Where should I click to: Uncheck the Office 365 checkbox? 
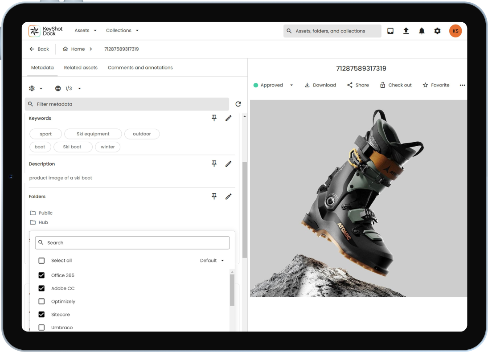pyautogui.click(x=41, y=275)
